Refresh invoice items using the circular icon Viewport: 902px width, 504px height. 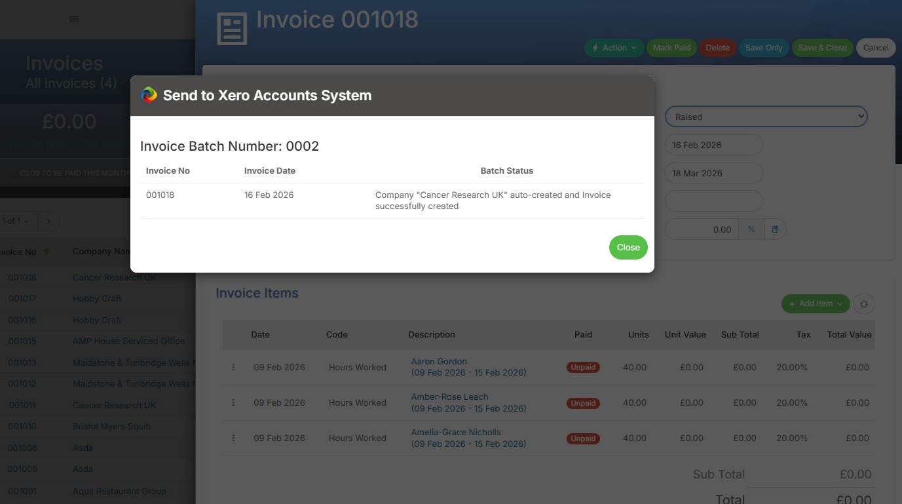864,303
